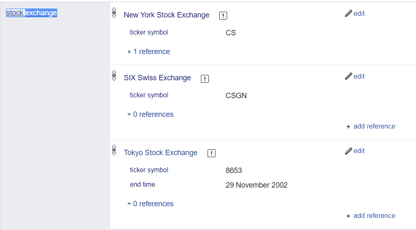
Task: Add reference to Tokyo Stock Exchange statement
Action: 374,216
